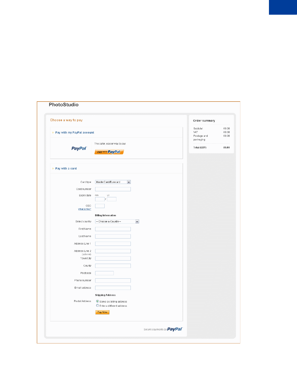Click the 'Postage and packaging' label
Screen dimensions: 297x371
[201, 138]
